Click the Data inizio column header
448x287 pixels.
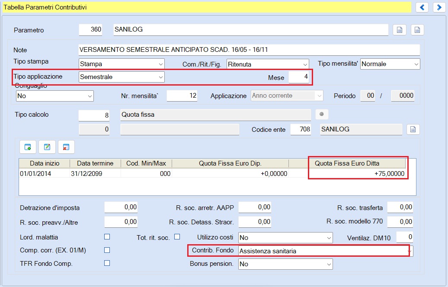point(45,163)
